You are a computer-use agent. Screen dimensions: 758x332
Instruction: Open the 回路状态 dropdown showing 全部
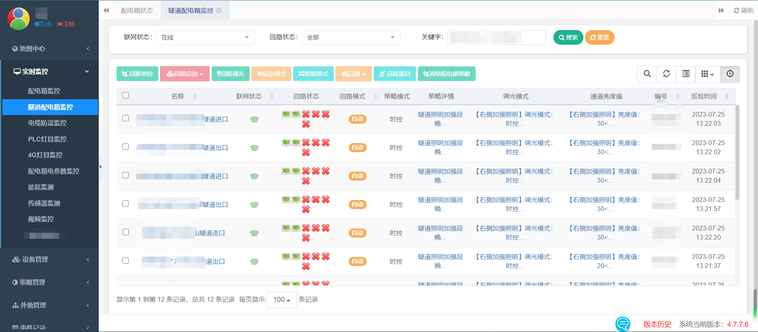click(351, 38)
